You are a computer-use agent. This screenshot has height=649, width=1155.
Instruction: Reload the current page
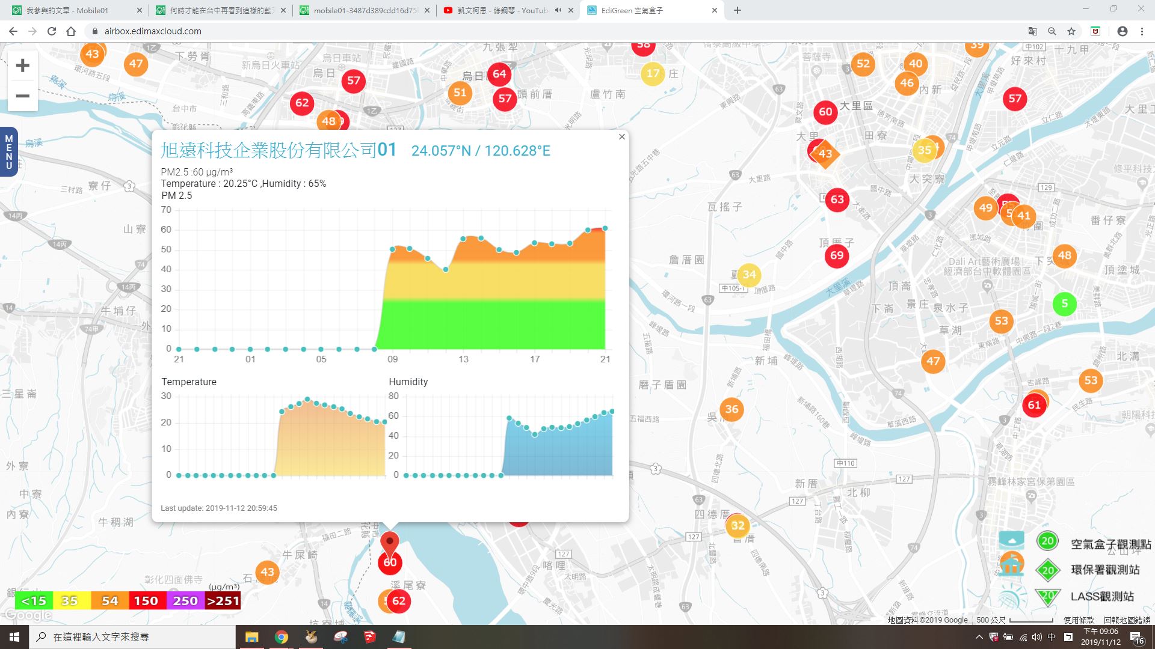tap(52, 31)
